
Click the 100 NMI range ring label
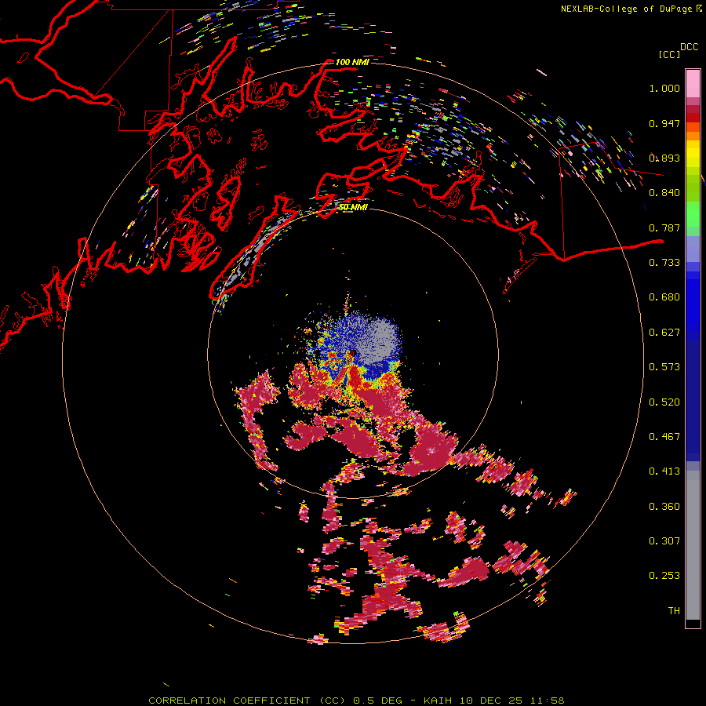pos(352,62)
